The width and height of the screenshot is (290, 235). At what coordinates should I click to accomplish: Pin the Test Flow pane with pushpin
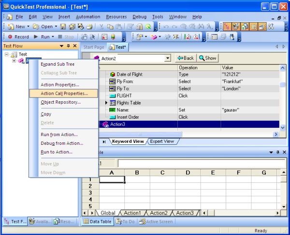click(68, 46)
